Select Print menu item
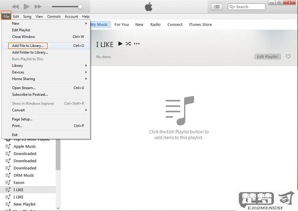Viewport: 298px width, 211px height. tap(46, 126)
